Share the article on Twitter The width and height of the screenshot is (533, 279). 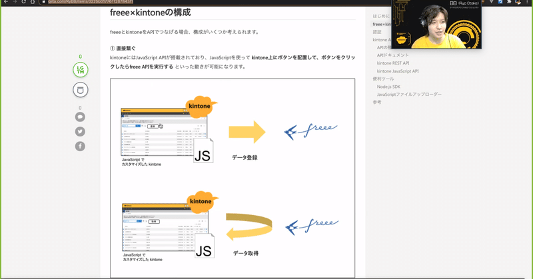tap(80, 132)
